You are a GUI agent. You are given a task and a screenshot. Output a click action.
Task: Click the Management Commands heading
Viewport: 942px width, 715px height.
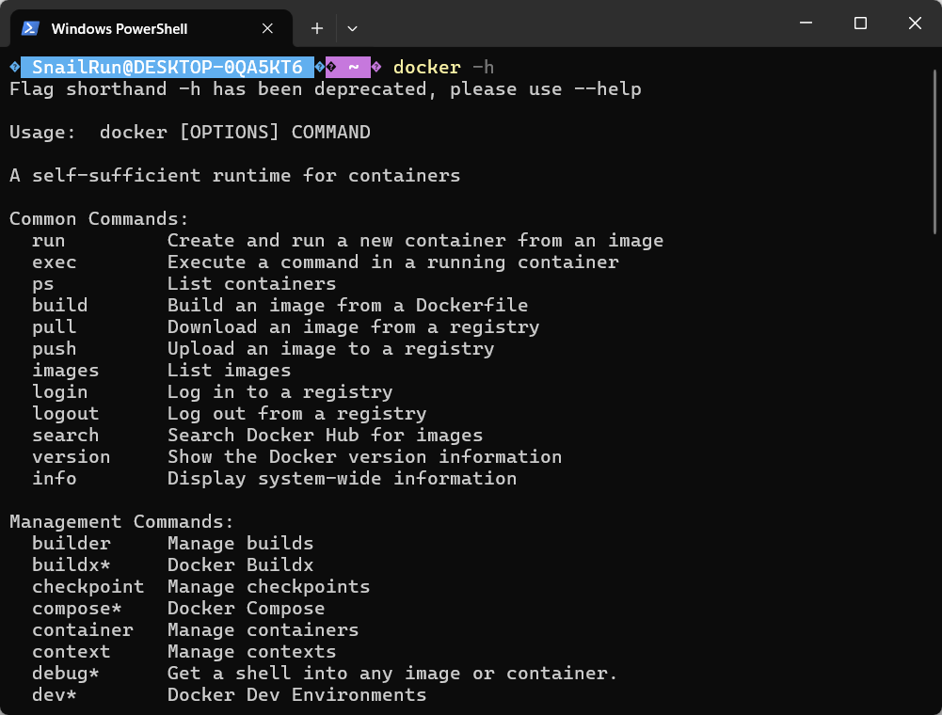coord(121,521)
